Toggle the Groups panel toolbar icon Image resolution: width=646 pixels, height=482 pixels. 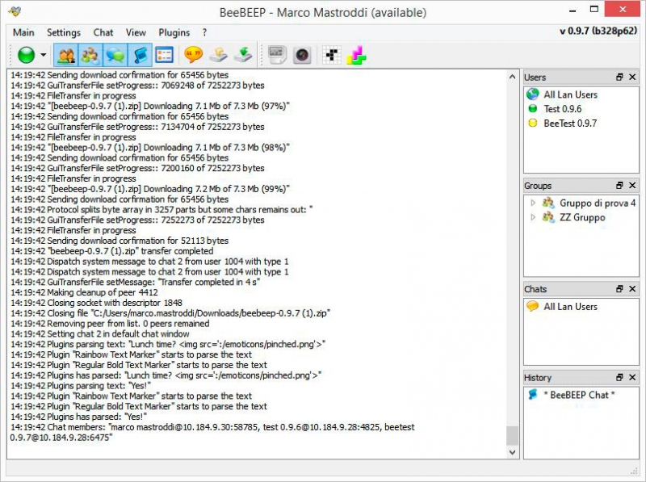pos(90,55)
